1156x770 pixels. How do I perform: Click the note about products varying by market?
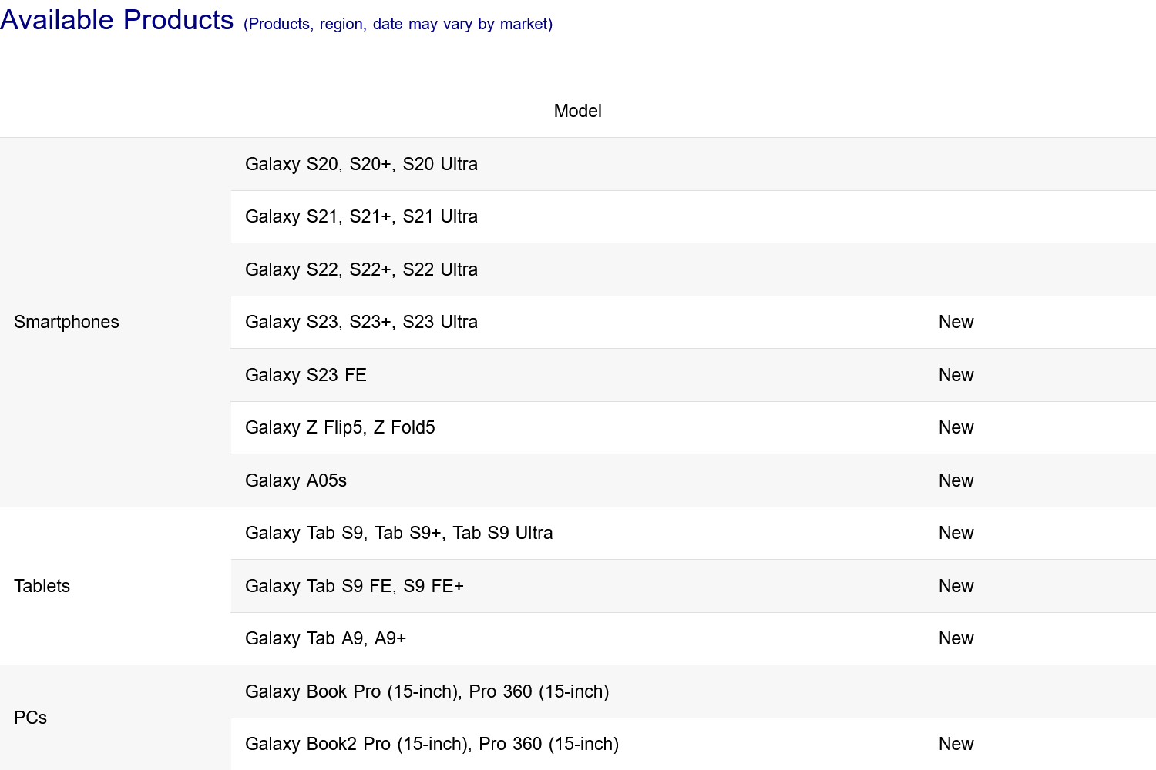click(398, 24)
